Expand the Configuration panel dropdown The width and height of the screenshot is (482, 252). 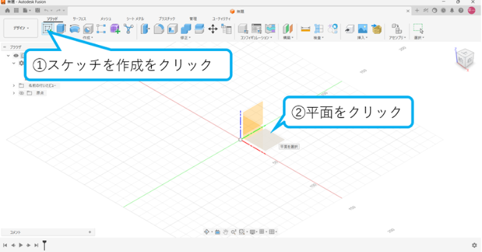click(256, 38)
